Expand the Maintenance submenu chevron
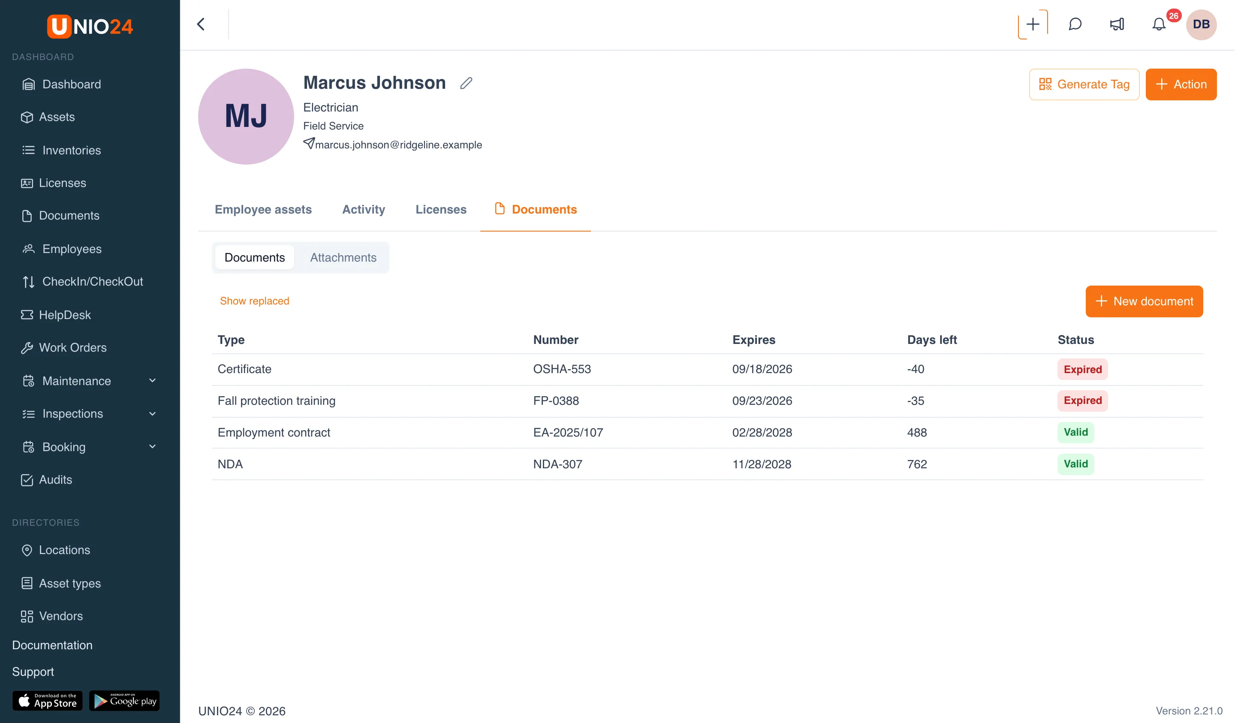The height and width of the screenshot is (723, 1235). point(152,380)
